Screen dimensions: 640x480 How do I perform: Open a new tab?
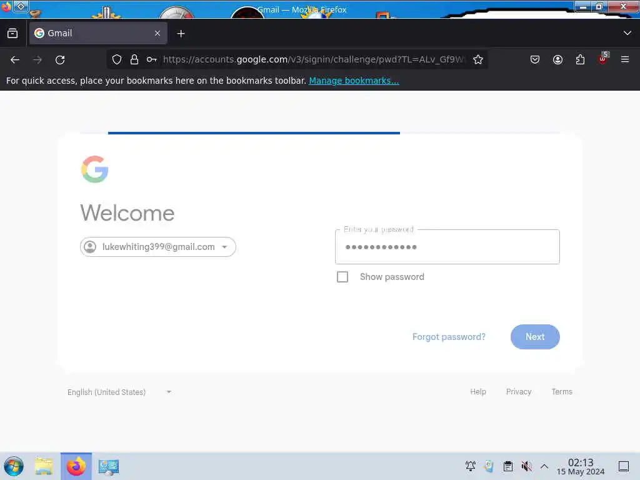pos(181,34)
